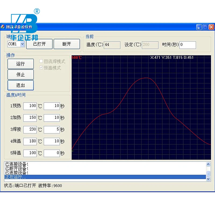Close the monitoring software window
The width and height of the screenshot is (215, 215).
point(211,27)
